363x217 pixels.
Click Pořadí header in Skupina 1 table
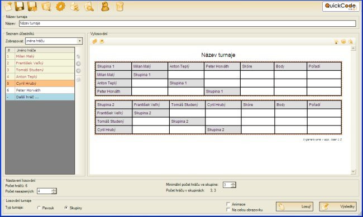click(324, 66)
